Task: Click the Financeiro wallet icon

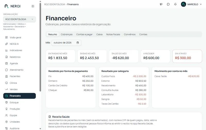Action: pyautogui.click(x=6, y=96)
